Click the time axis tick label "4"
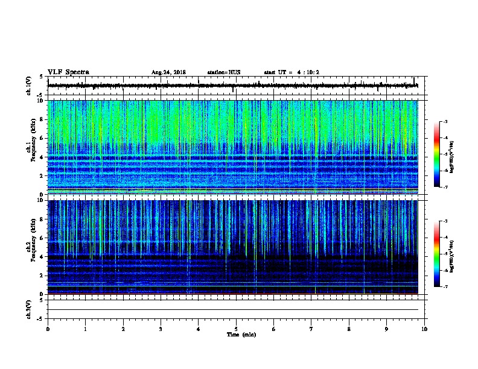This screenshot has width=478, height=369. (x=199, y=329)
